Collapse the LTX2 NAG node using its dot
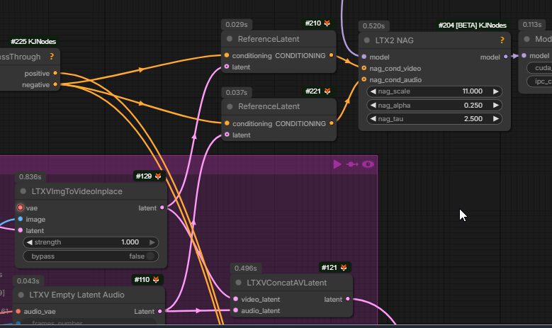552x328 pixels. pos(367,40)
